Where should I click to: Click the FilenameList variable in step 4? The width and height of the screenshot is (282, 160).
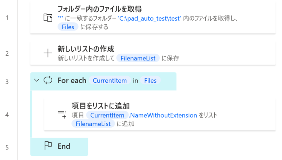[93, 124]
